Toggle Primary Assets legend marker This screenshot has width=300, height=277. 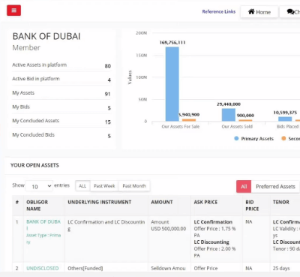pyautogui.click(x=236, y=138)
